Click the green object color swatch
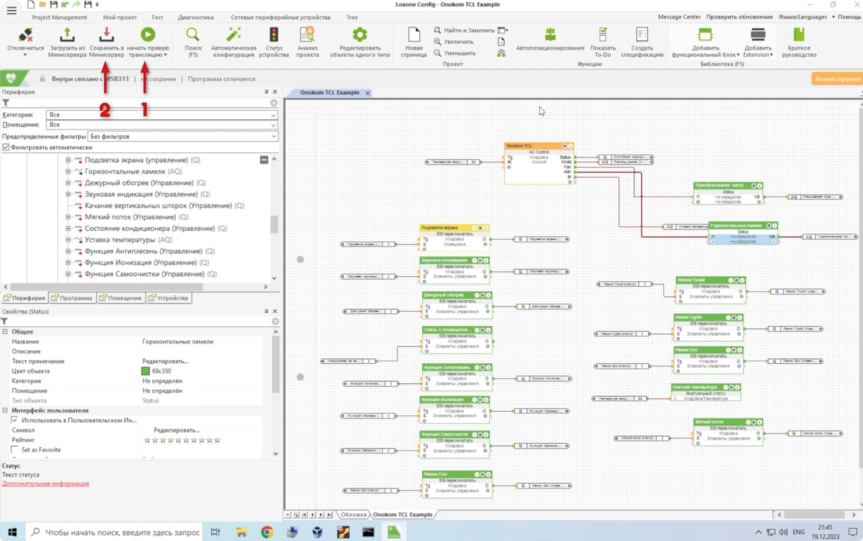Screen dimensions: 863x541 146,371
